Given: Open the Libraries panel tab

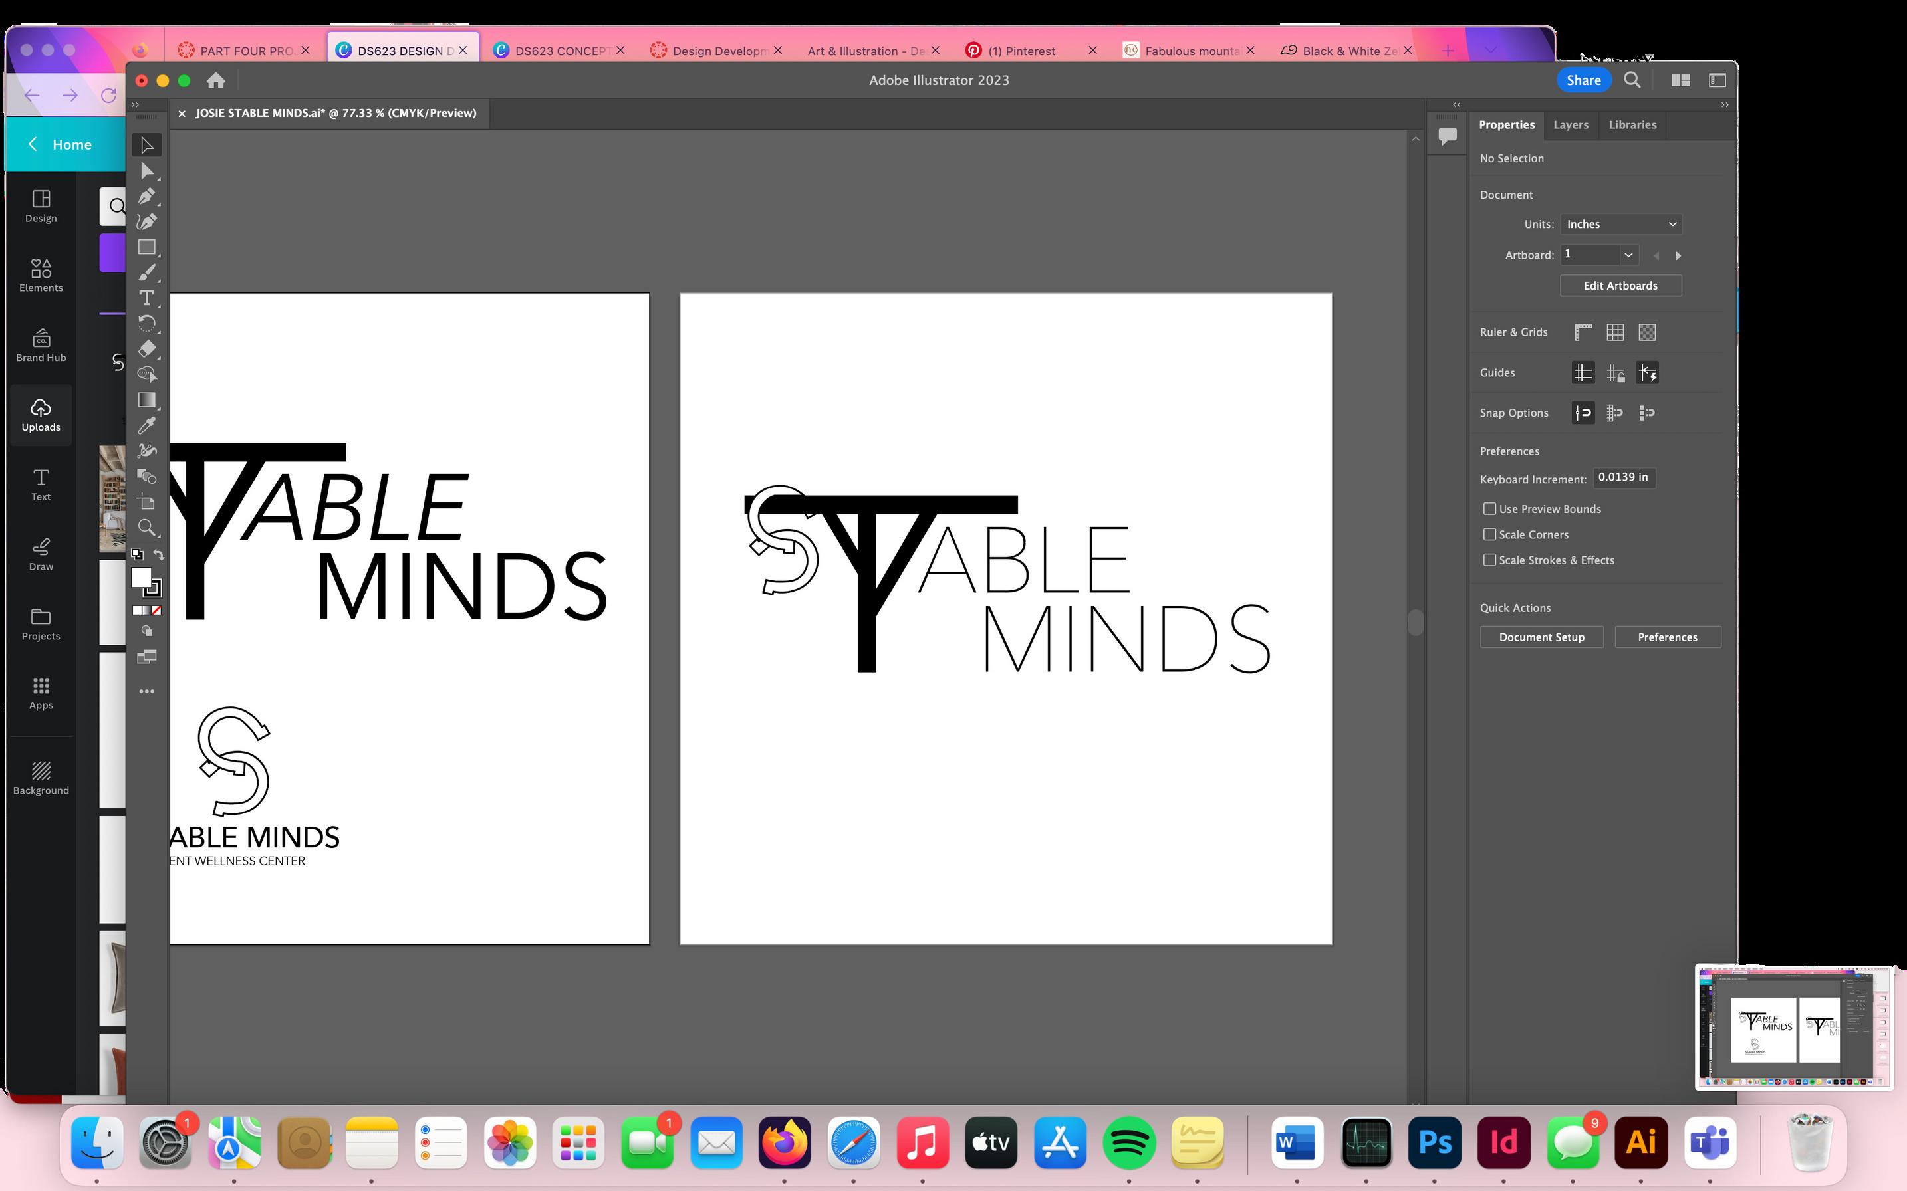Looking at the screenshot, I should click(1631, 124).
